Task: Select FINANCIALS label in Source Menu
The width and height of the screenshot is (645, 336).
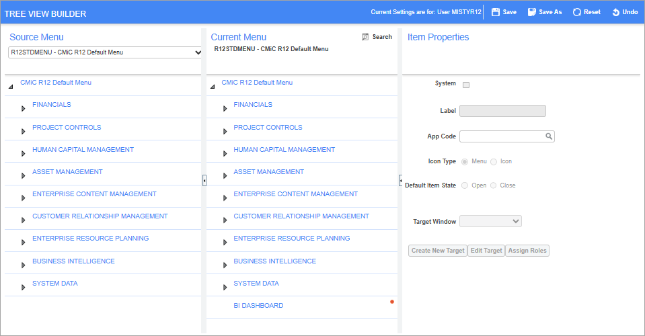Action: [x=51, y=105]
